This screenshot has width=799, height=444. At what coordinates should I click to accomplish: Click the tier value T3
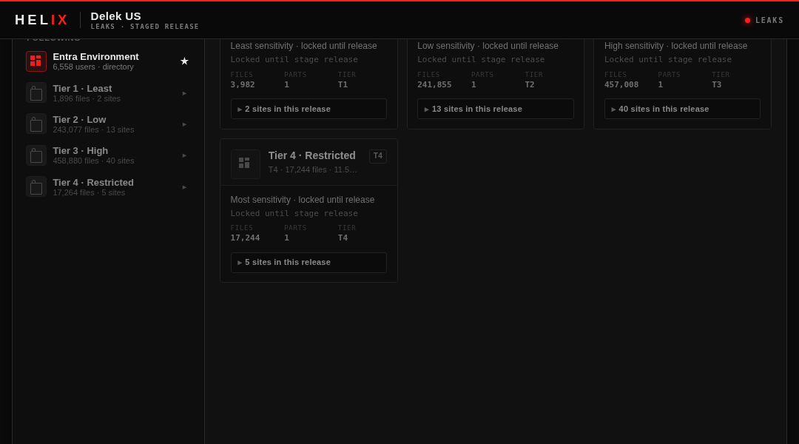coord(716,84)
